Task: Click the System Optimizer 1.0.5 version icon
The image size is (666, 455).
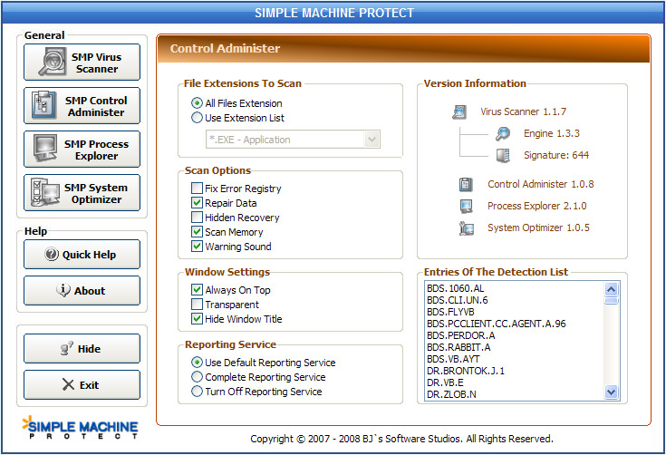Action: (x=467, y=228)
